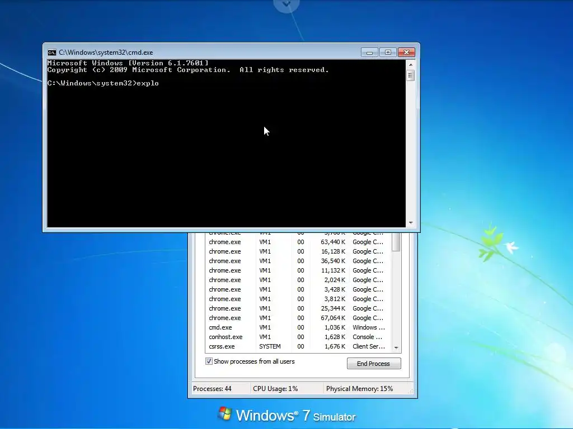Click Task Manager process list down arrow
Screen dimensions: 573x429
[x=396, y=347]
